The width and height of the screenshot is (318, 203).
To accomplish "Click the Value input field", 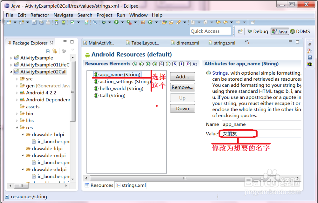I will [262, 134].
